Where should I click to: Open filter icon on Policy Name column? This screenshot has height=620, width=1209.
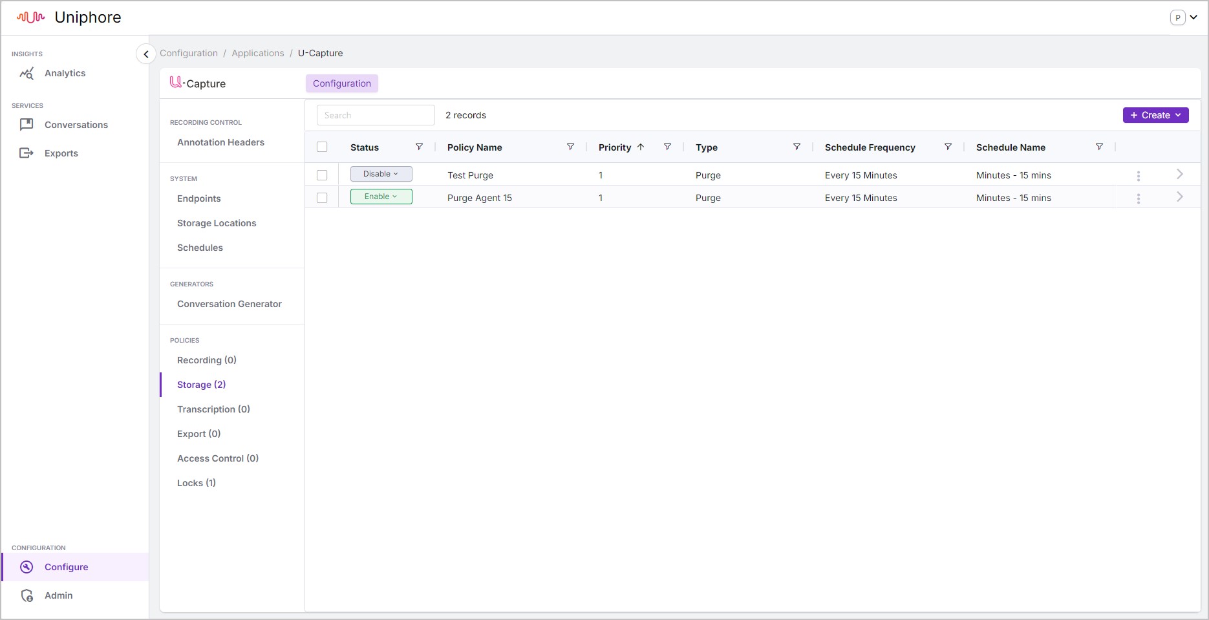pos(570,147)
